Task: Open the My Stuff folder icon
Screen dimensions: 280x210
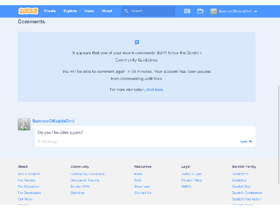Action: 200,11
